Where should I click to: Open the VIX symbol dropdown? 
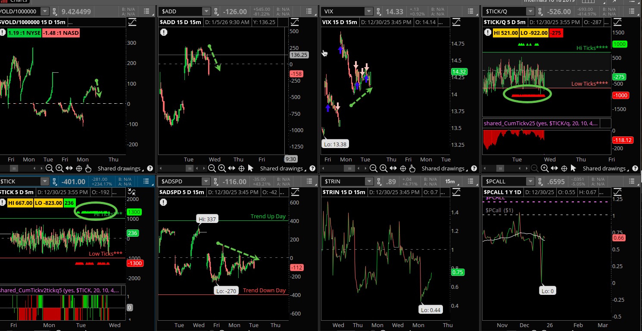[368, 12]
